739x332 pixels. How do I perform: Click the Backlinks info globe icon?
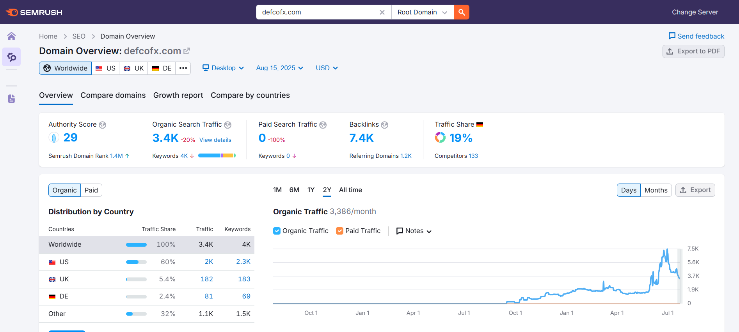point(385,125)
